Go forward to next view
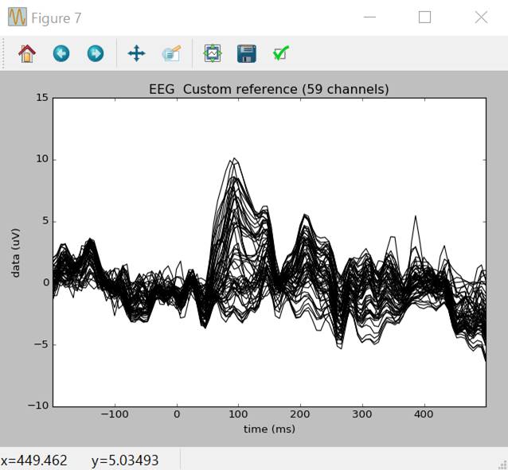 tap(95, 53)
